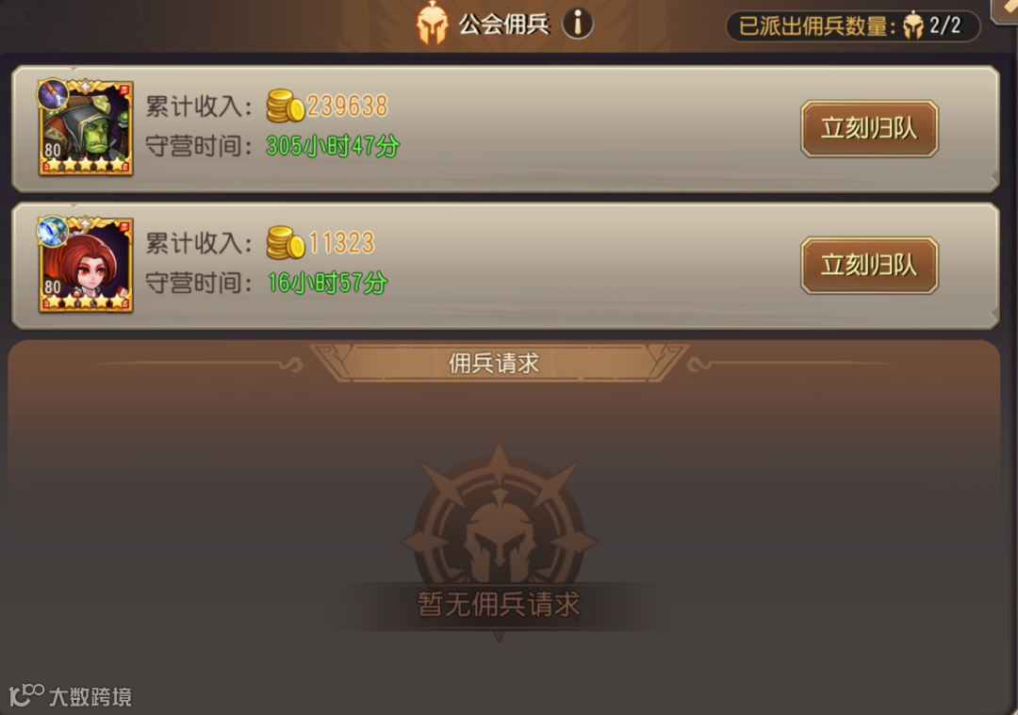Image resolution: width=1018 pixels, height=715 pixels.
Task: Recall the orc mercenary with 立刻归队
Action: tap(869, 128)
